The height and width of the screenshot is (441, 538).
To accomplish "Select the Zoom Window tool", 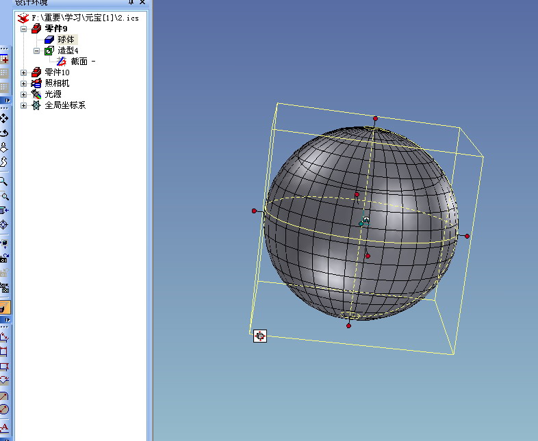I will point(4,196).
